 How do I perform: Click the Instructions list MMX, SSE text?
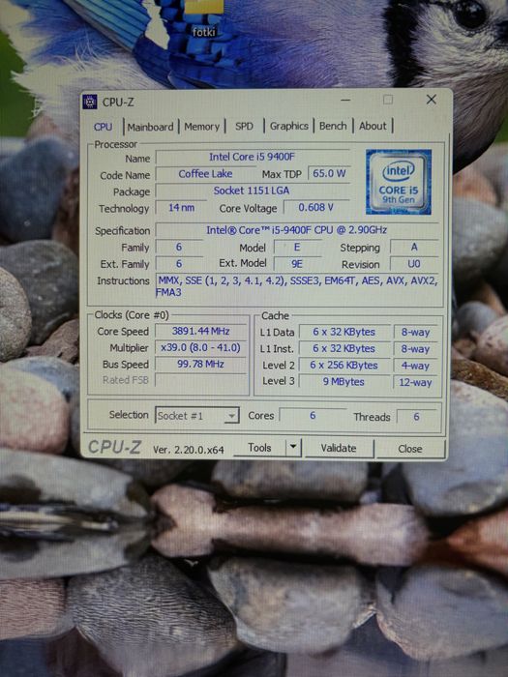click(297, 286)
